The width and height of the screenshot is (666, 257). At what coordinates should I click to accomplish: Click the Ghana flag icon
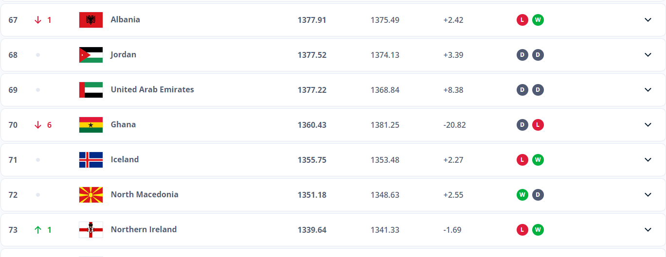click(x=91, y=125)
